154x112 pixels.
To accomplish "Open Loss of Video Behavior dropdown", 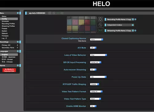I will click(99, 55).
